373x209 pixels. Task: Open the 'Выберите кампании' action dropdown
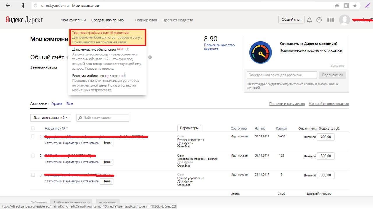tap(71, 203)
